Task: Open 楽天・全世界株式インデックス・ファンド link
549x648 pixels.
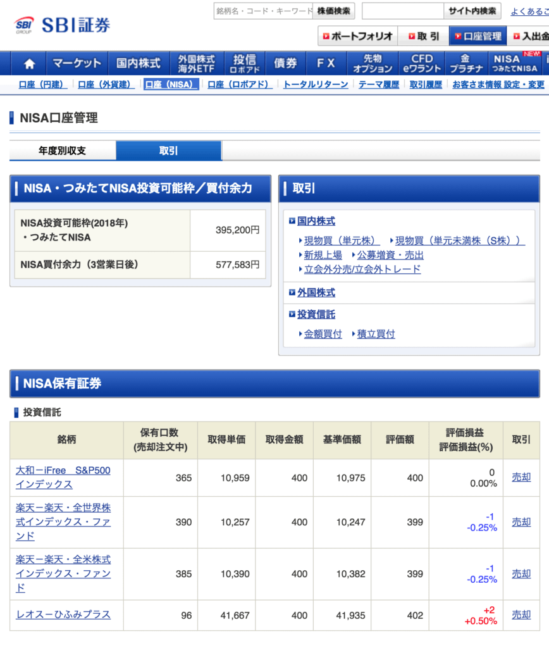Action: (63, 522)
